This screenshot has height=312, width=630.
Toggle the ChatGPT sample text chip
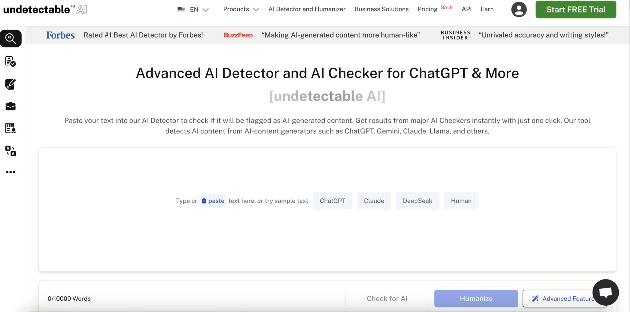(333, 201)
